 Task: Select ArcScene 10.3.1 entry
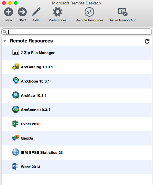click(x=77, y=110)
